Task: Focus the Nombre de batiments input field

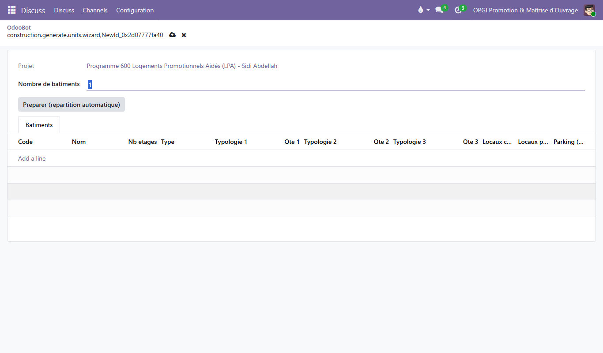Action: click(x=335, y=84)
